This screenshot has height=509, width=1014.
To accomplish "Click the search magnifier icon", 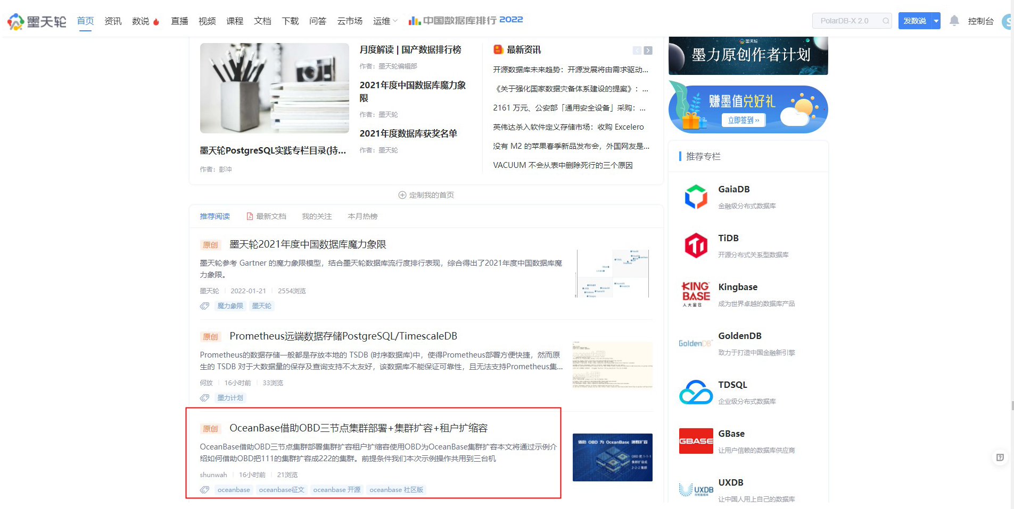I will tap(886, 21).
